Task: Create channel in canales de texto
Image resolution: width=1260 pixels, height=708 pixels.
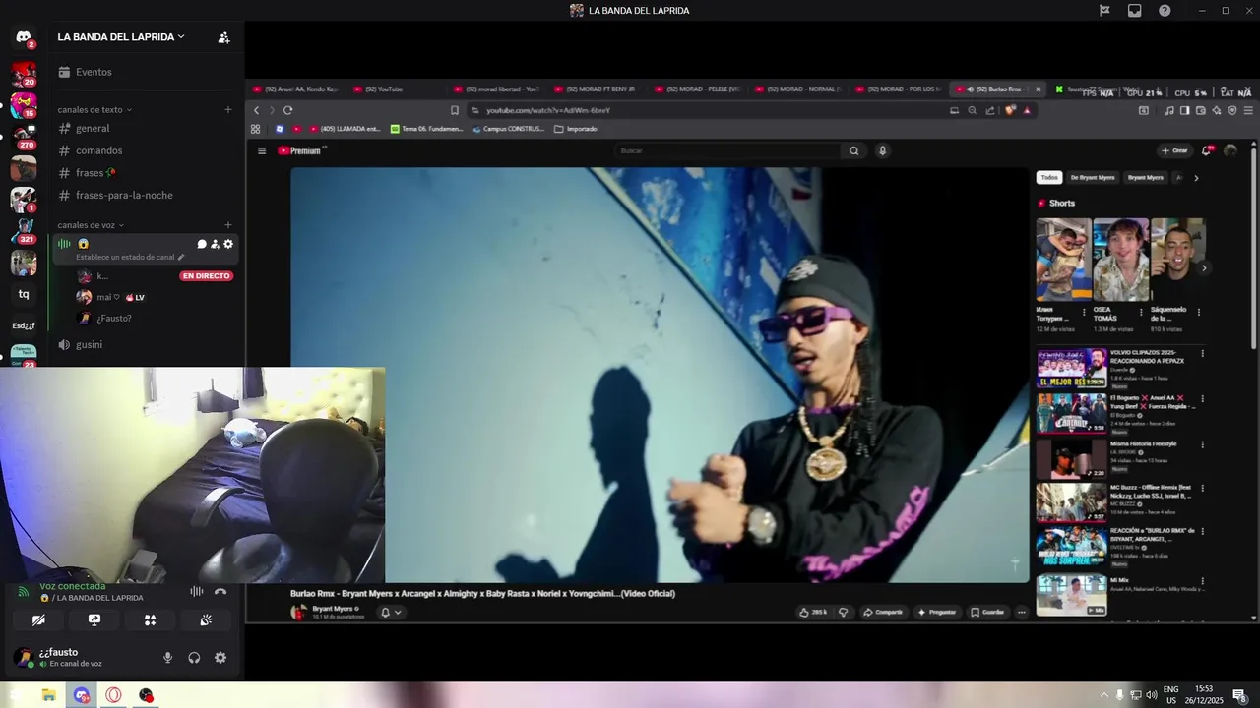Action: coord(228,110)
